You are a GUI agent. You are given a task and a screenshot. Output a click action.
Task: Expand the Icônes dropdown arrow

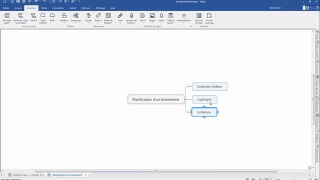point(88,23)
